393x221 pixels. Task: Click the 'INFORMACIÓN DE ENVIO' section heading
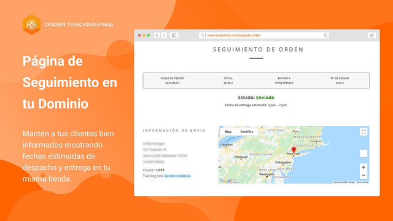174,130
